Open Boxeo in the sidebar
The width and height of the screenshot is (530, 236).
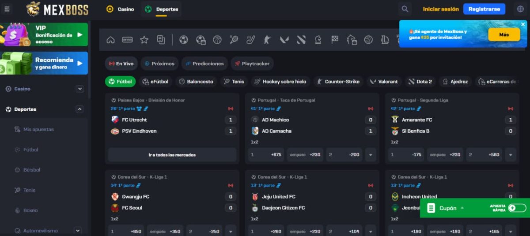tap(30, 210)
